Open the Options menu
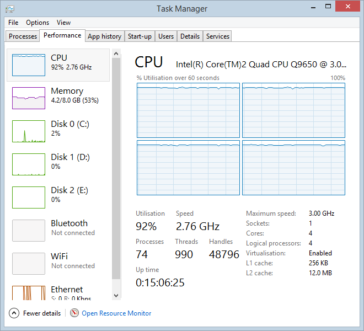Viewport: 364px width, 331px height. point(38,23)
